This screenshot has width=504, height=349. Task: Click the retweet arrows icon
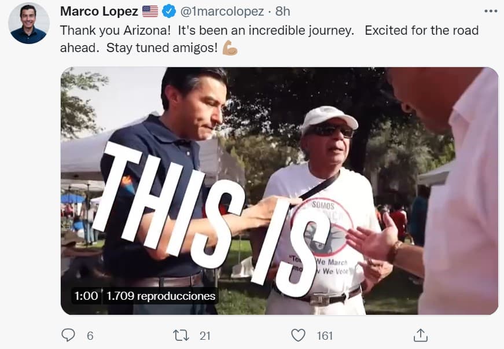(x=181, y=336)
